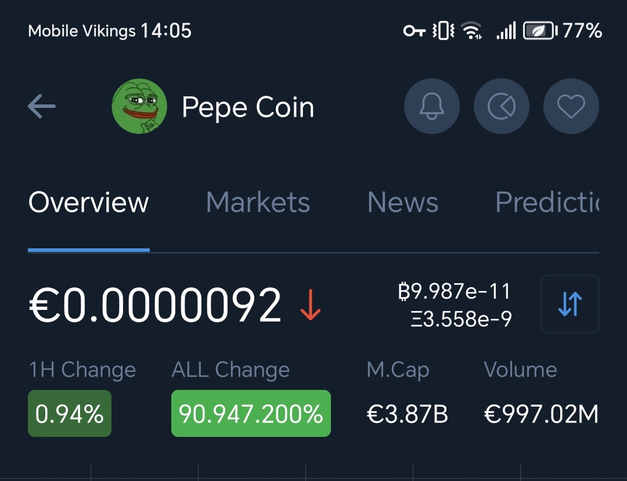This screenshot has height=481, width=627.
Task: Switch to the Markets tab
Action: point(258,202)
